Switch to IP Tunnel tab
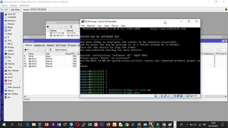The image size is (228, 128). coord(72,46)
